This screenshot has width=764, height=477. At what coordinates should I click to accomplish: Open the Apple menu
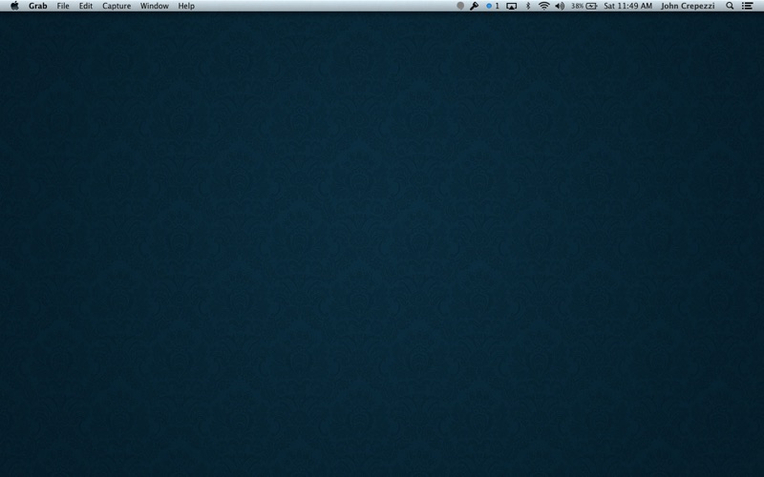(x=14, y=6)
